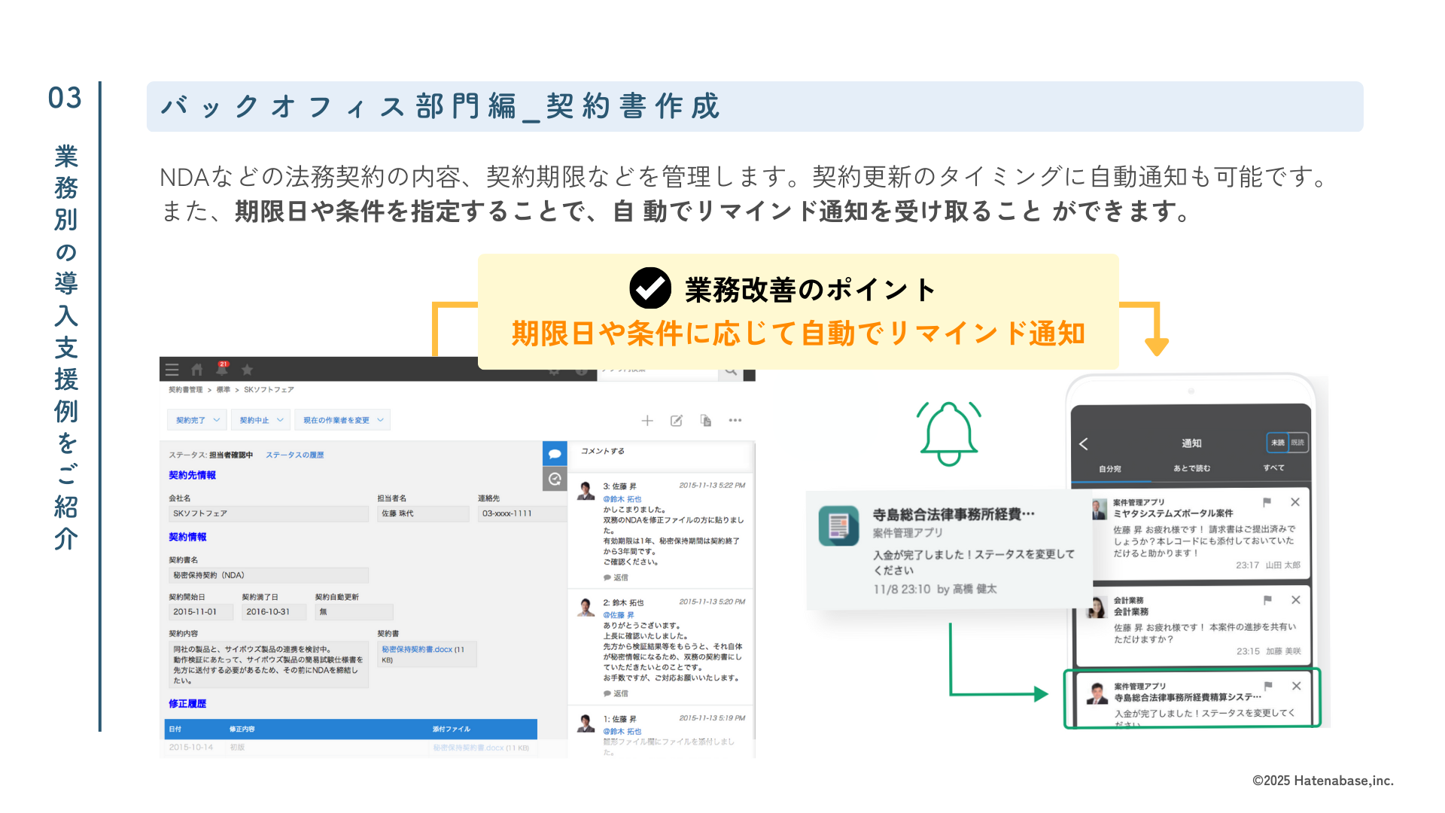Open the kintone hamburger menu
This screenshot has width=1445, height=813.
[171, 369]
